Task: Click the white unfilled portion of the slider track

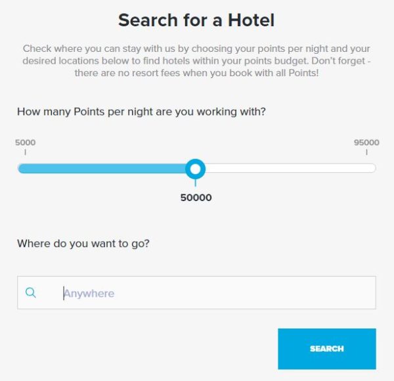Action: click(x=289, y=169)
